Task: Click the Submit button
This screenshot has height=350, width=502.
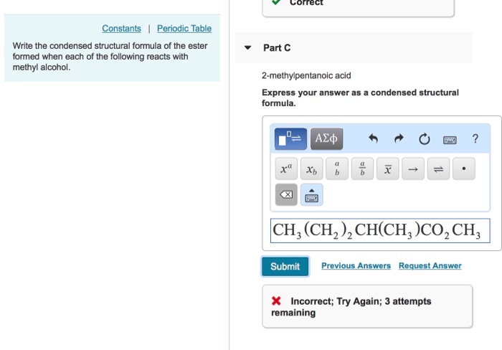Action: coord(285,266)
